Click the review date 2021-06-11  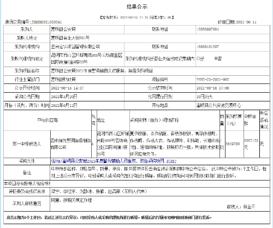(x=246, y=22)
